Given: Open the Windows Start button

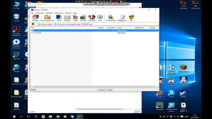Looking at the screenshot, I should click(14, 116).
